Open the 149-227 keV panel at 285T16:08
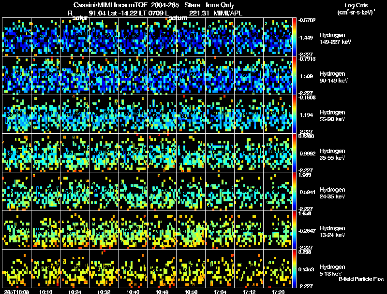Screen dimensions: 387x294 click(16, 37)
